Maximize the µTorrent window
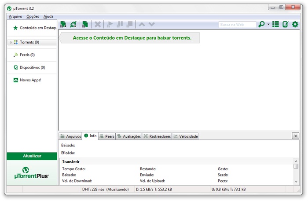 281,7
